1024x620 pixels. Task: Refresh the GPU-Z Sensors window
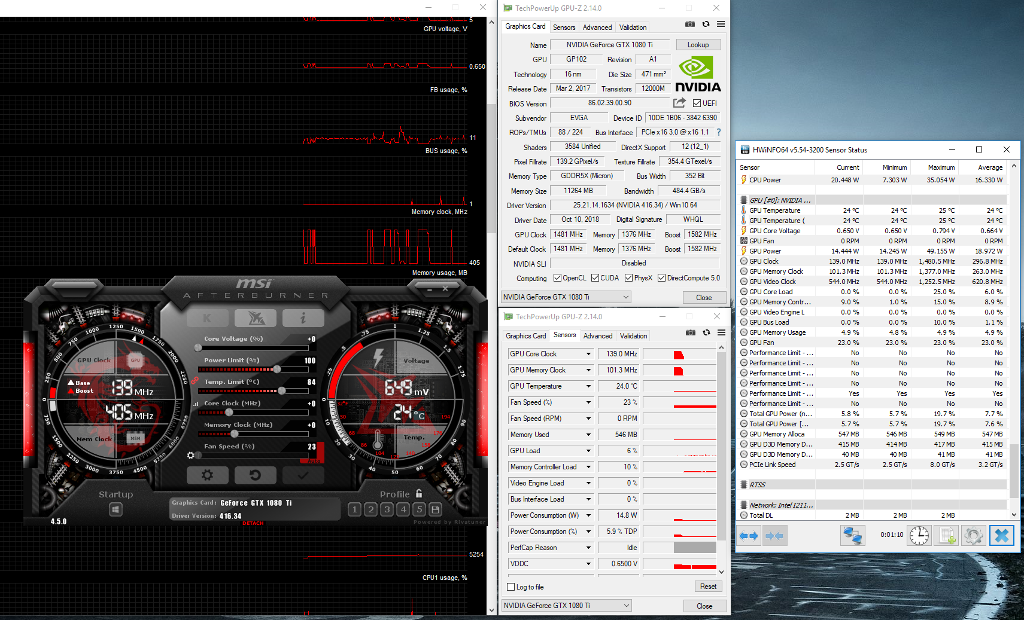click(x=707, y=333)
